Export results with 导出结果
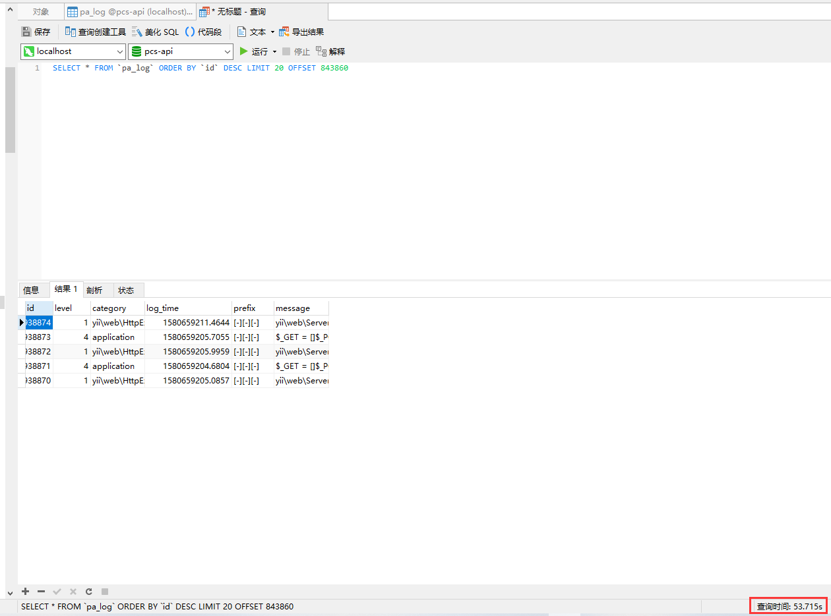Image resolution: width=831 pixels, height=616 pixels. (301, 32)
